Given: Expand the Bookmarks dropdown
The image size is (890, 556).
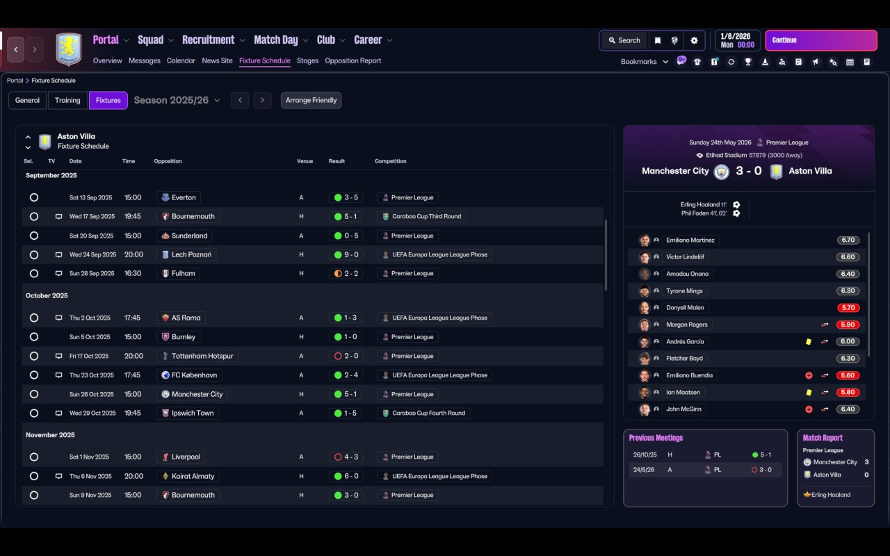Looking at the screenshot, I should click(645, 62).
